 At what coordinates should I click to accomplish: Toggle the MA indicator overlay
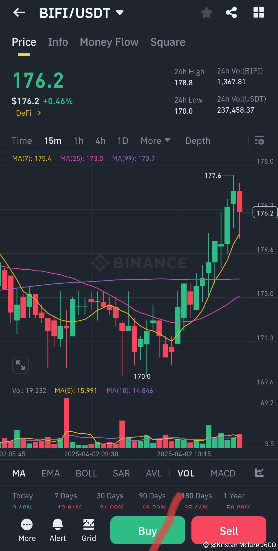19,473
